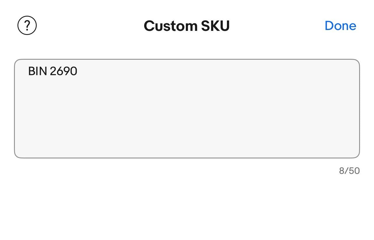
Task: Save the SKU by tapping Done
Action: pyautogui.click(x=340, y=26)
